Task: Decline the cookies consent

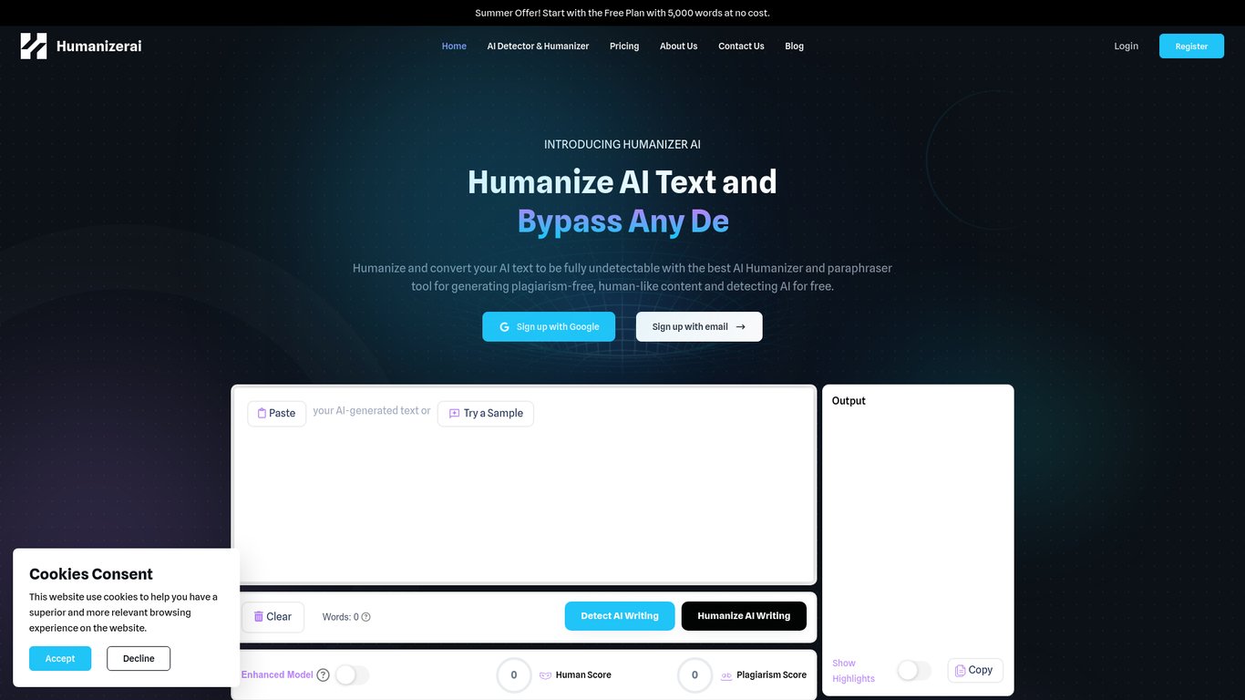Action: point(139,659)
